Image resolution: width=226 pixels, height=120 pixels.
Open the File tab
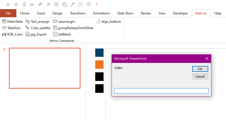8,13
